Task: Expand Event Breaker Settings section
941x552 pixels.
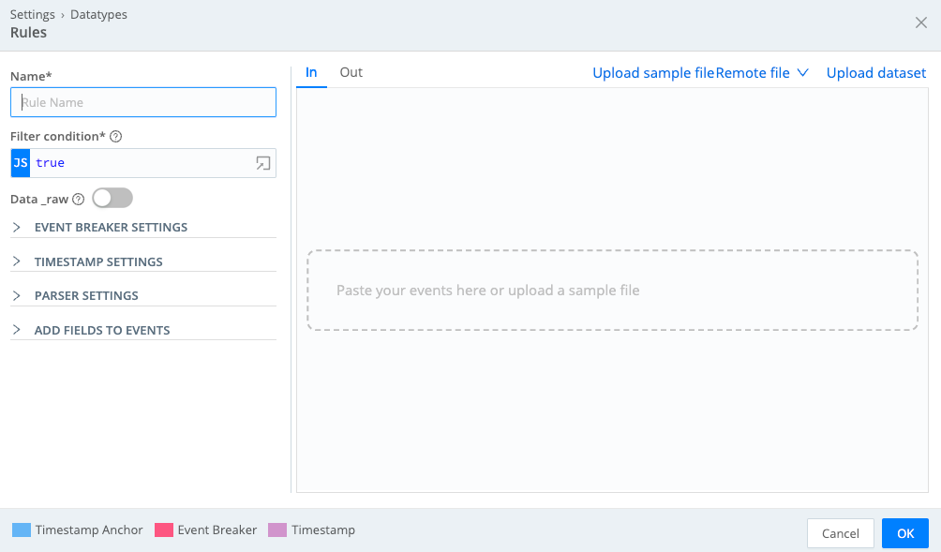Action: point(142,228)
